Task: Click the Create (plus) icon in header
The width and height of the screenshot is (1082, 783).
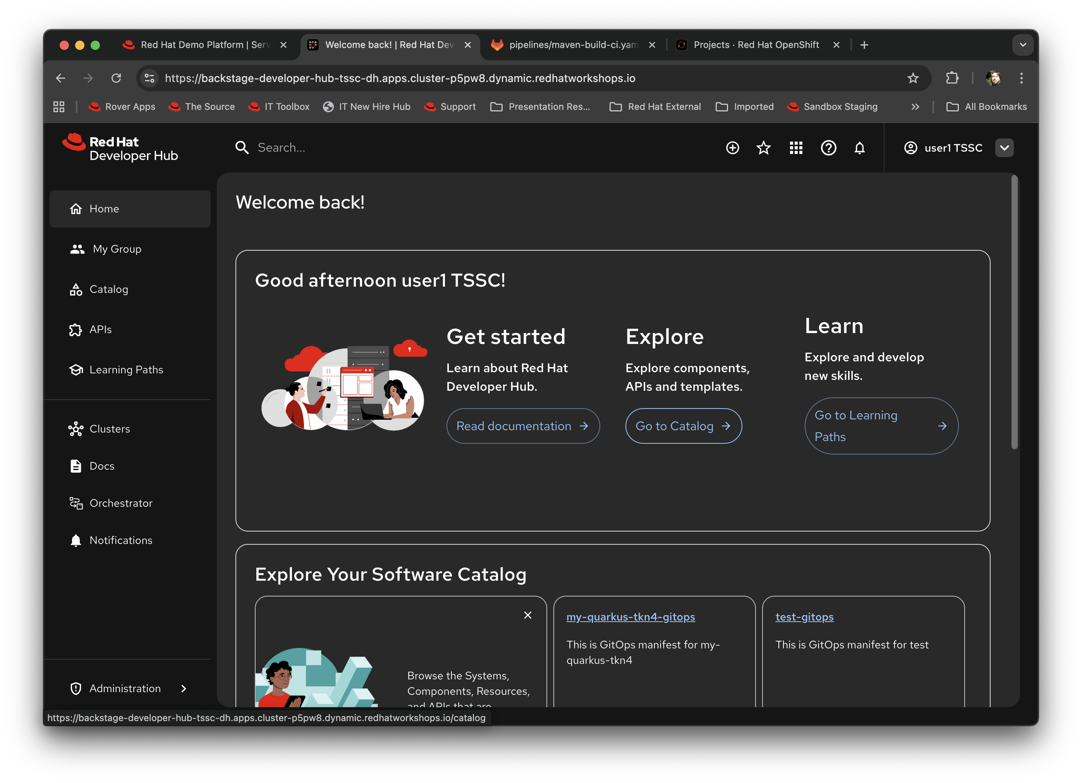Action: coord(732,148)
